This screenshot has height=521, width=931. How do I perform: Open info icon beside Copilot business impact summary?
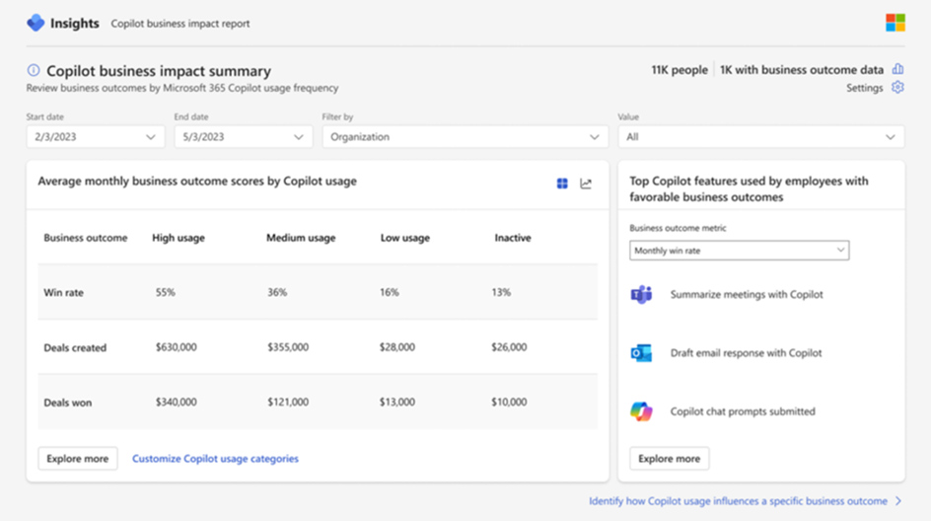tap(34, 70)
